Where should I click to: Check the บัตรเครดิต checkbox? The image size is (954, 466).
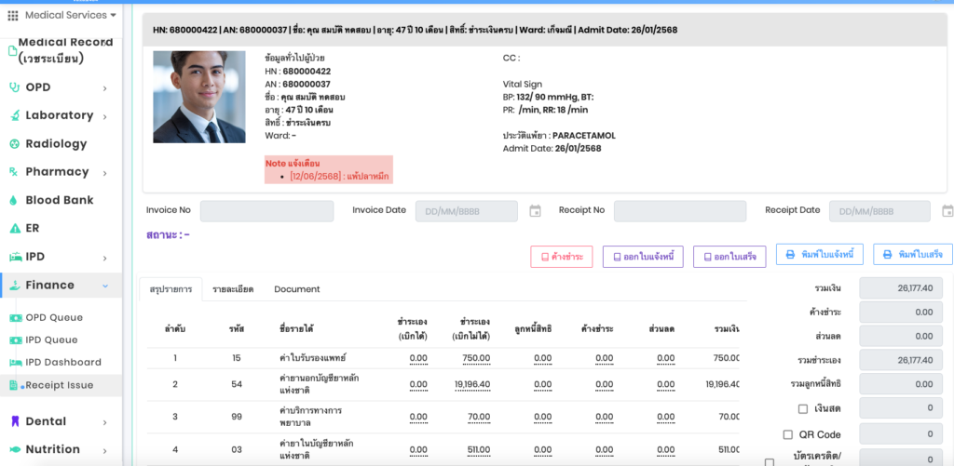point(770,461)
